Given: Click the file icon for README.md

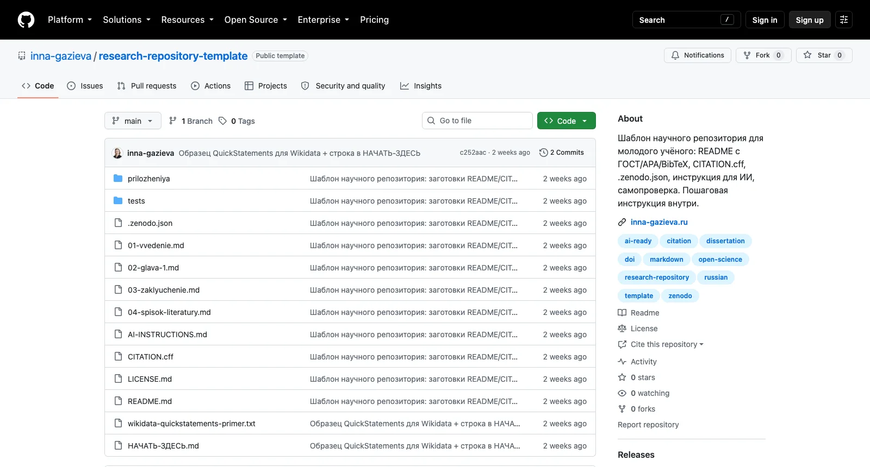Looking at the screenshot, I should (x=118, y=401).
